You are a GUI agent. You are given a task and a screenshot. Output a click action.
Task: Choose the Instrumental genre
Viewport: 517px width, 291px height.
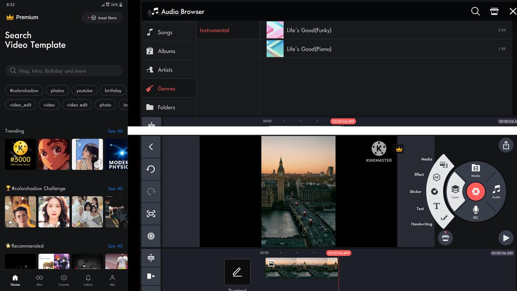tap(214, 30)
